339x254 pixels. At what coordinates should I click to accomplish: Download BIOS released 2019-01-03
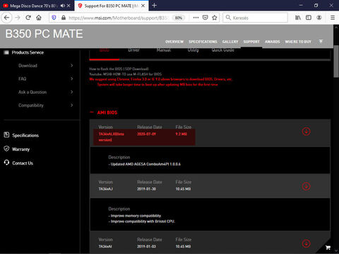click(306, 243)
